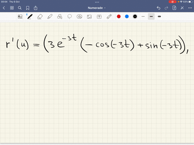Choose the blue pen color
194x145 pixels.
click(x=127, y=17)
